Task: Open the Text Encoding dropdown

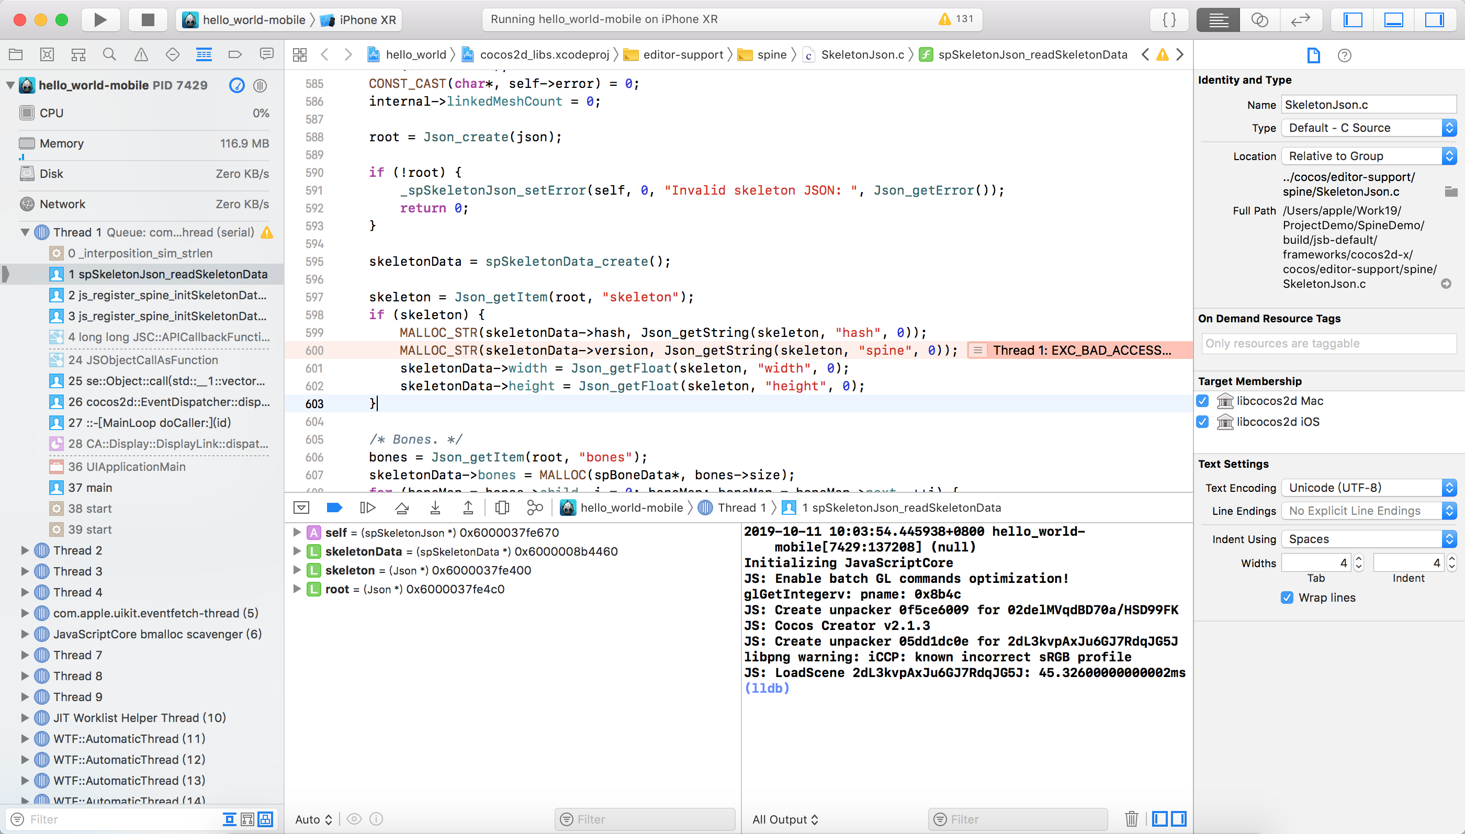Action: pos(1368,488)
